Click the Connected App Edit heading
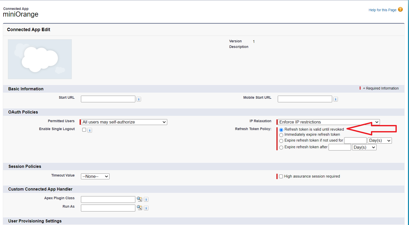This screenshot has height=225, width=409. (29, 30)
